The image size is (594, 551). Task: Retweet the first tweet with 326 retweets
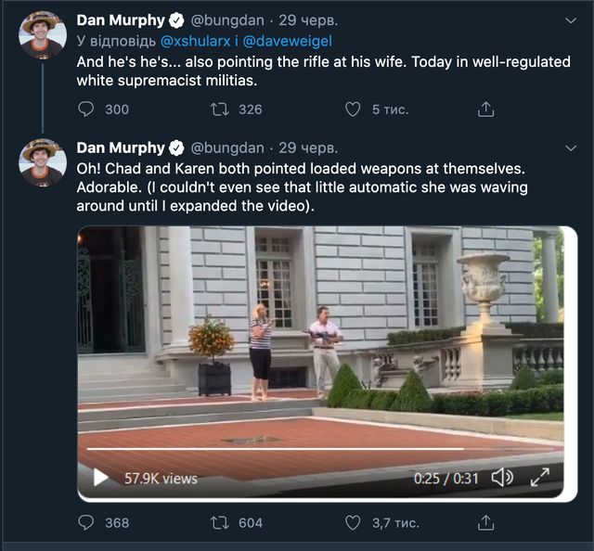point(220,109)
